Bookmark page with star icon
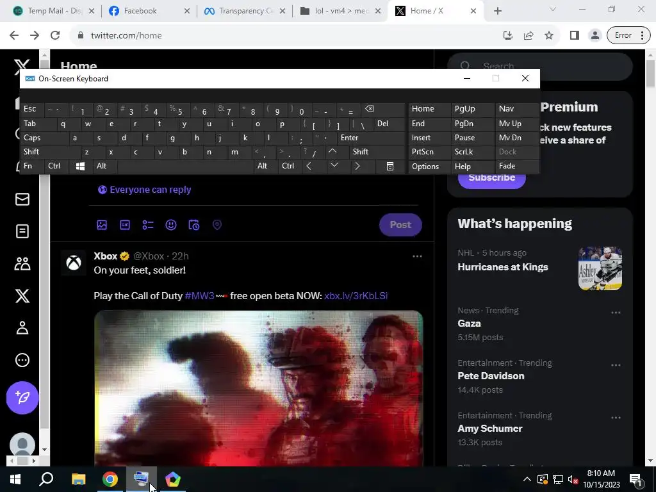This screenshot has width=656, height=492. click(x=549, y=36)
